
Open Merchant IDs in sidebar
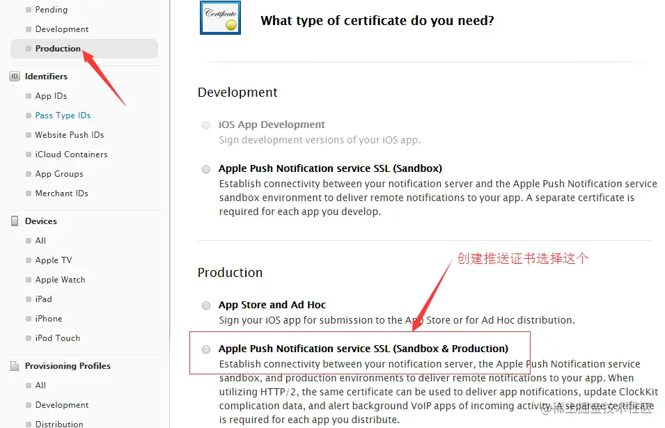coord(61,193)
